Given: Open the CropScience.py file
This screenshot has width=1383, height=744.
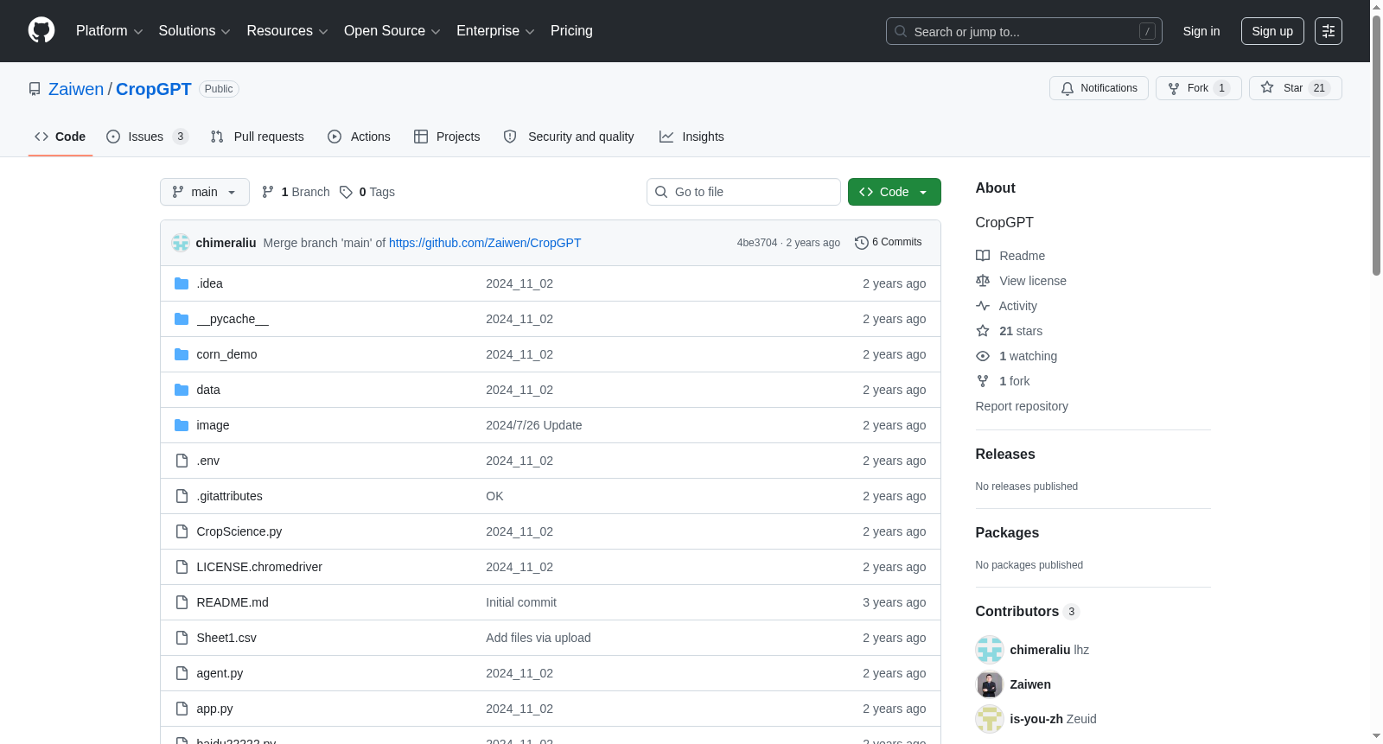Looking at the screenshot, I should click(239, 531).
